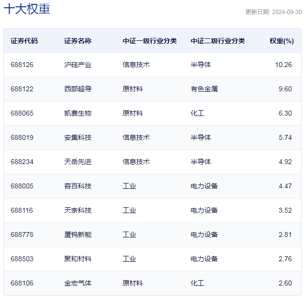Select security code 688116
Screen dimensions: 305x301
(x=22, y=210)
